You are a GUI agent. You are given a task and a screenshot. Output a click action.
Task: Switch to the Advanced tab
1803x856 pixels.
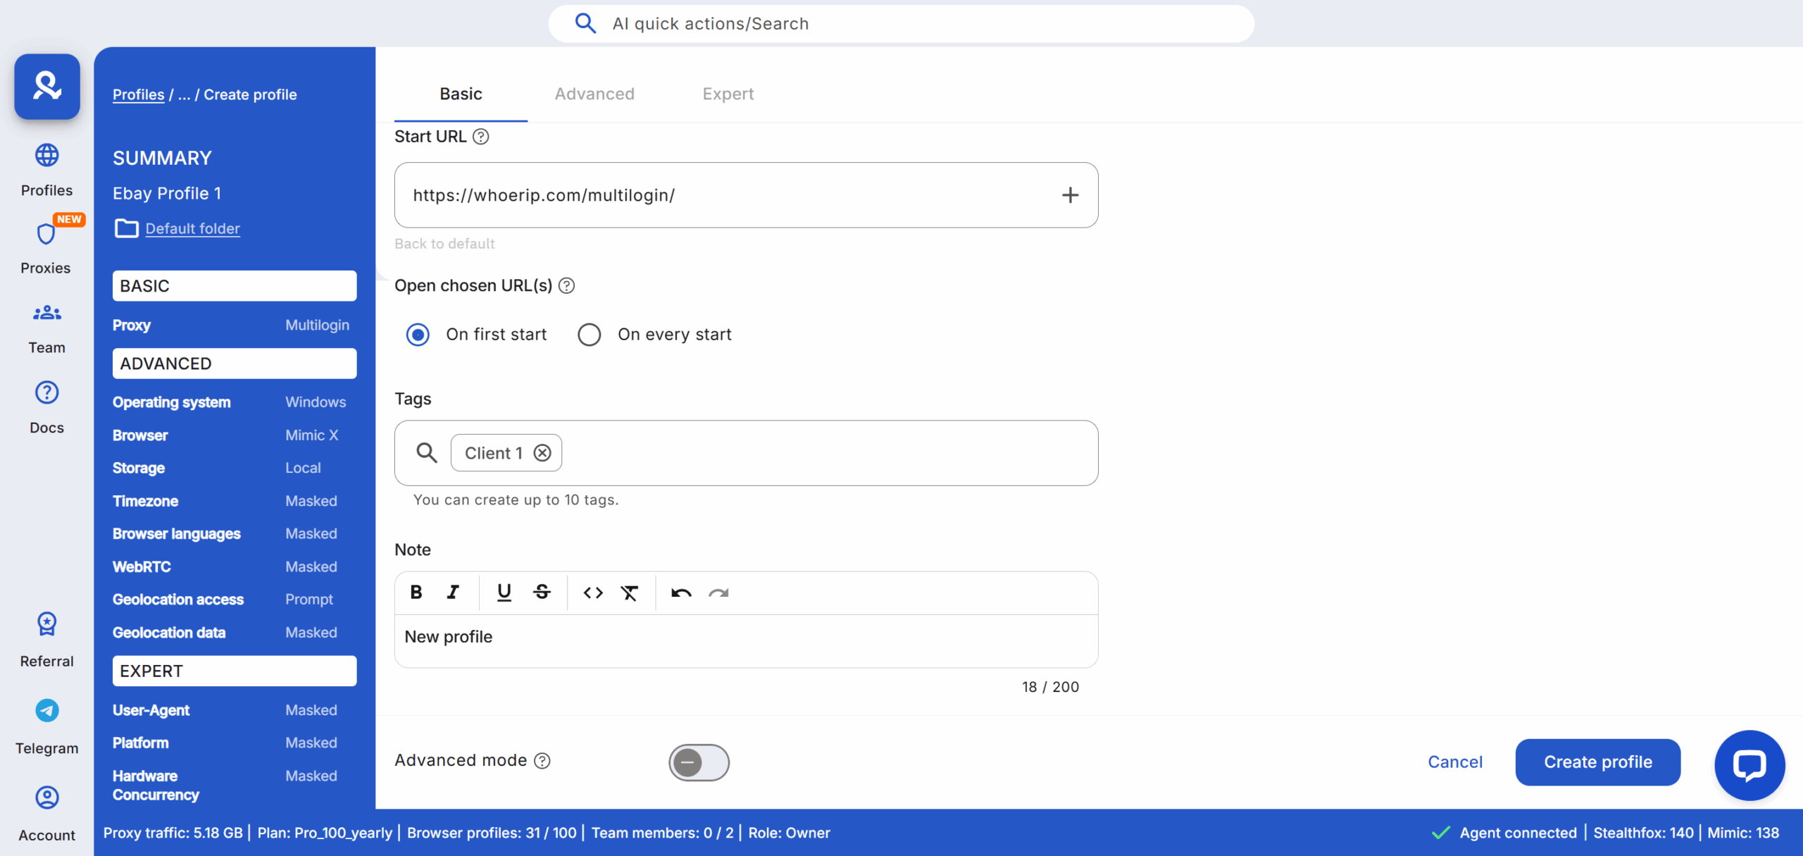(x=594, y=94)
